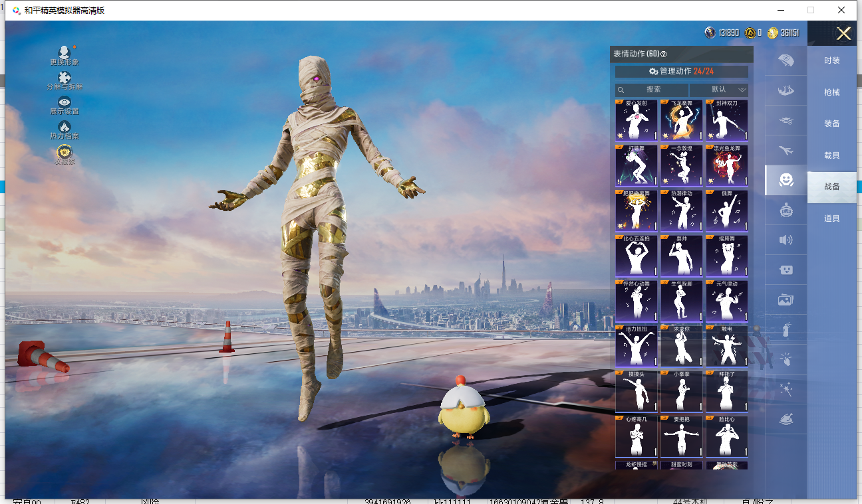Select the 热潮律动 emote
862x504 pixels.
[x=682, y=210]
